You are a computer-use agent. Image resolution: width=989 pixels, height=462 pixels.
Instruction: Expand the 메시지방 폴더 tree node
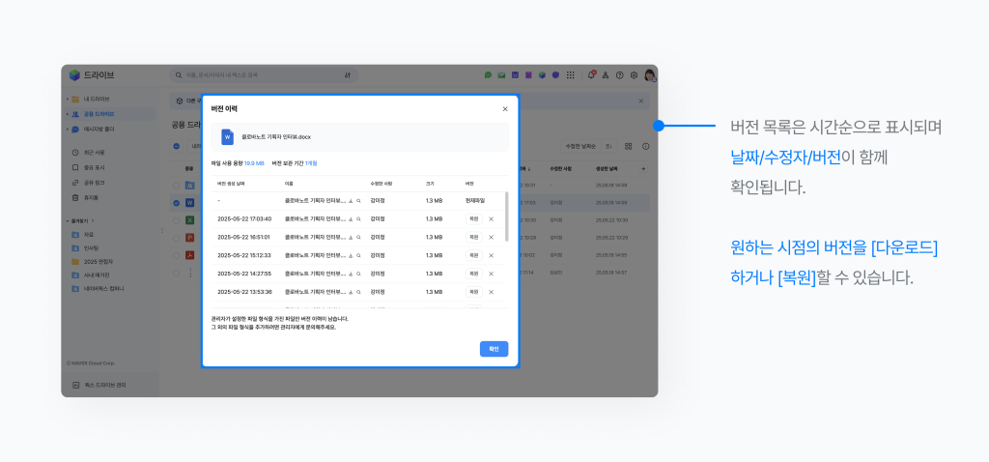click(67, 129)
